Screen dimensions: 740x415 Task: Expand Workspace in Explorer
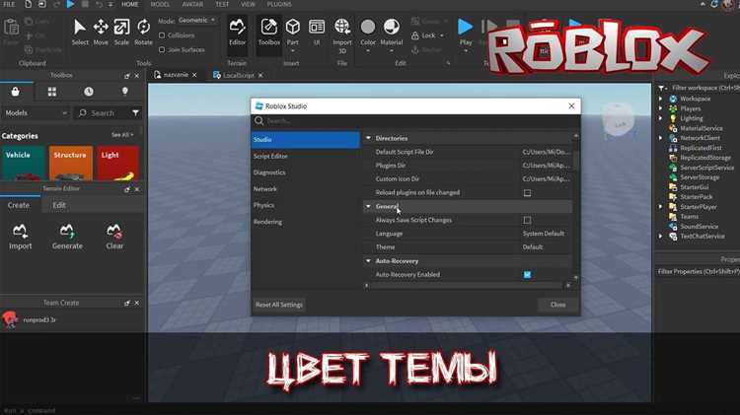(x=661, y=99)
